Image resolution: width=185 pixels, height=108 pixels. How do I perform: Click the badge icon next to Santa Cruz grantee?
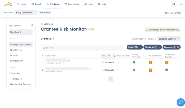click(69, 61)
